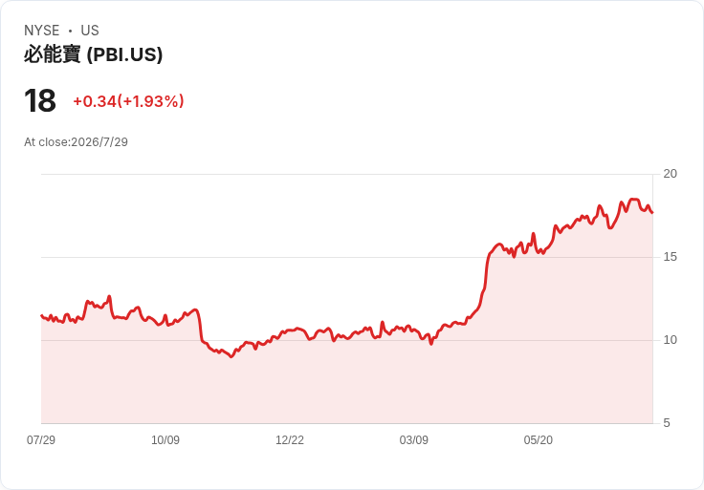The image size is (704, 490).
Task: Click the 07/29 date on the x-axis
Action: point(41,439)
